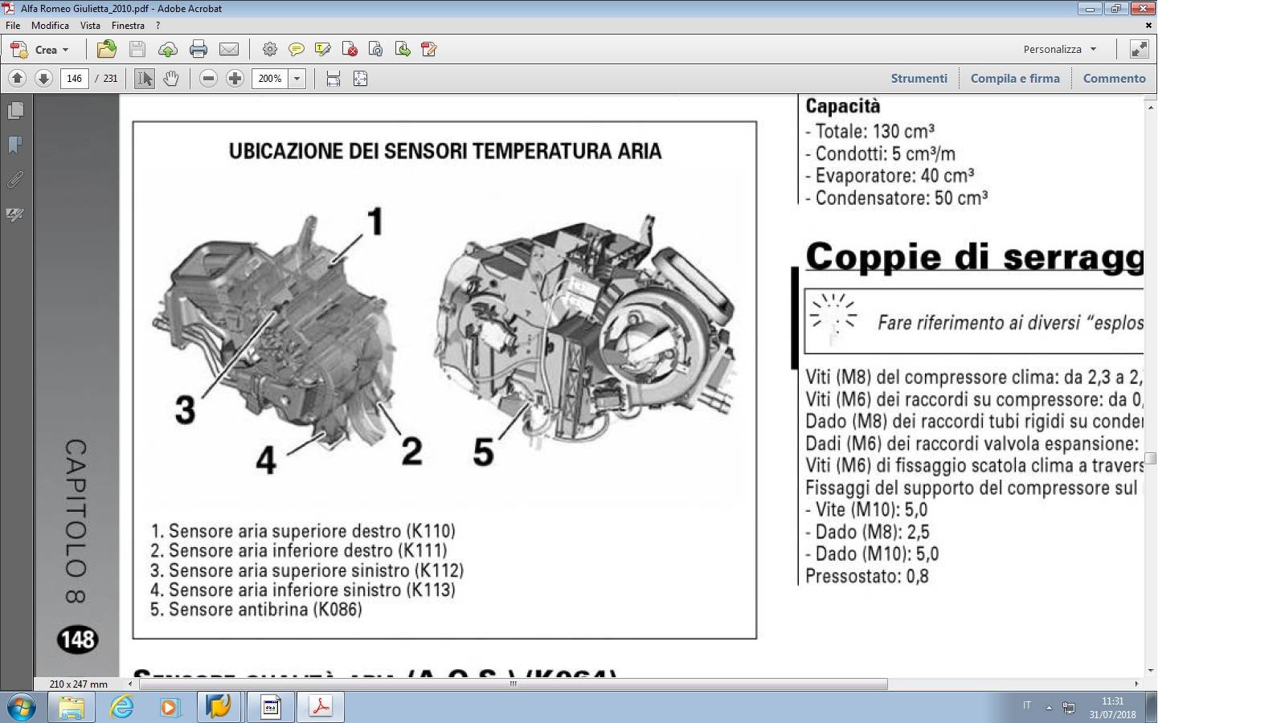Open the Compila e firma panel
The image size is (1281, 723).
coord(1015,78)
